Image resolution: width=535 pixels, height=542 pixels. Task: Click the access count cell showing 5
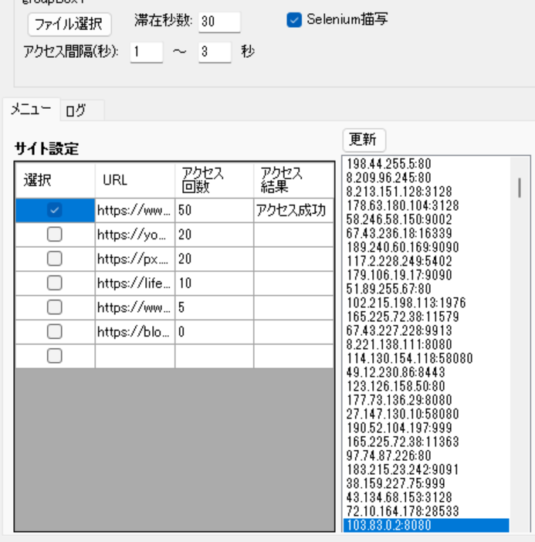tap(215, 307)
